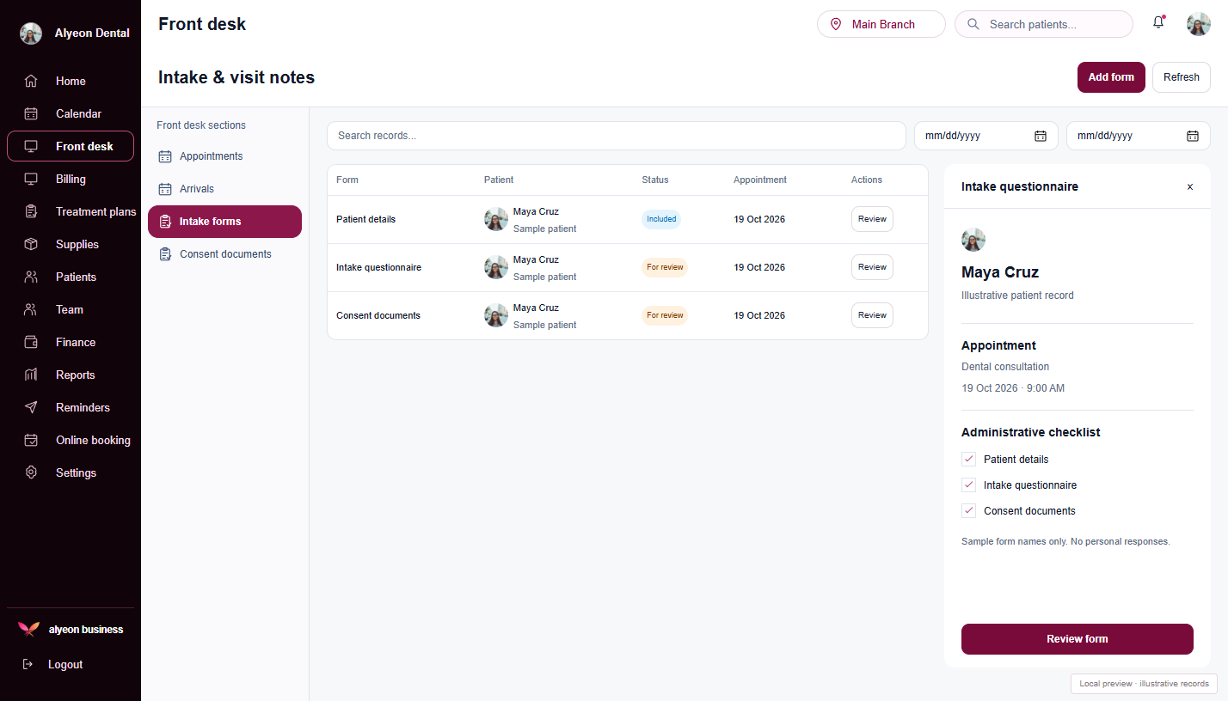1228x701 pixels.
Task: Review the Patient details row
Action: point(872,219)
